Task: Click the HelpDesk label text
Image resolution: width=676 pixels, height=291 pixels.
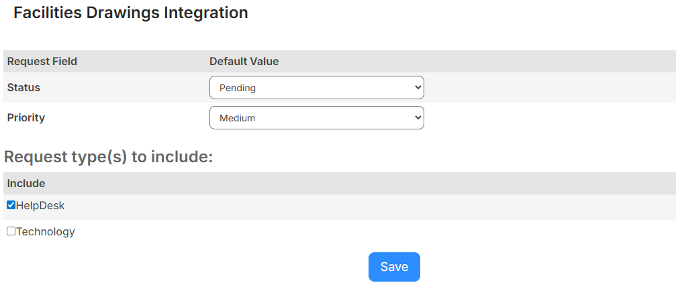Action: (40, 206)
